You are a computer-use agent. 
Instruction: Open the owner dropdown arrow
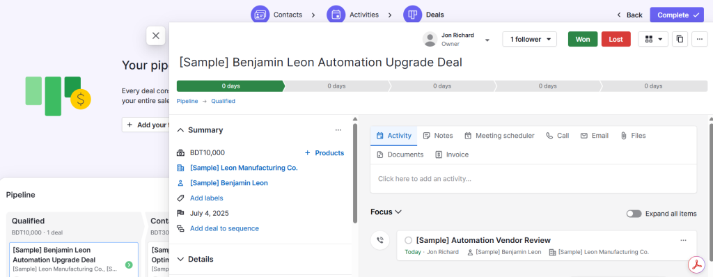click(x=487, y=40)
